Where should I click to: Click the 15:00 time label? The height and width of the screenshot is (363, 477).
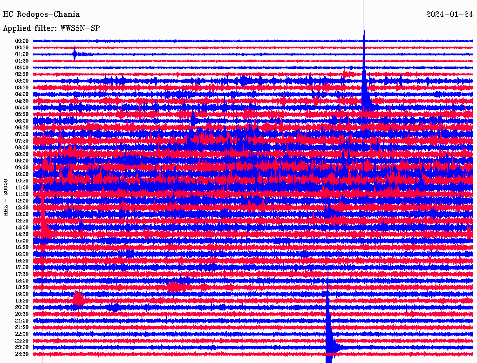(22, 241)
